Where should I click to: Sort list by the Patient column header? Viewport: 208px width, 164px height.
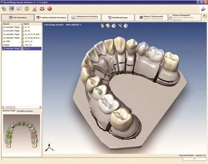click(x=31, y=24)
